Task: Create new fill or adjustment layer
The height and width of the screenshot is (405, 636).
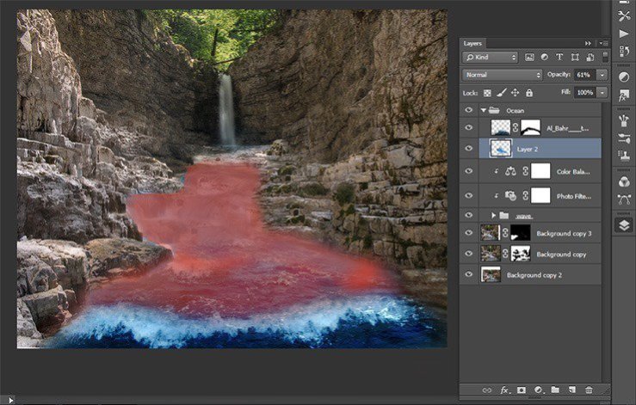Action: [538, 390]
